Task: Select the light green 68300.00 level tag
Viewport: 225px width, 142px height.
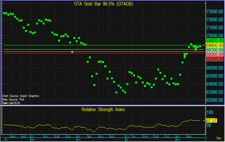Action: point(215,50)
